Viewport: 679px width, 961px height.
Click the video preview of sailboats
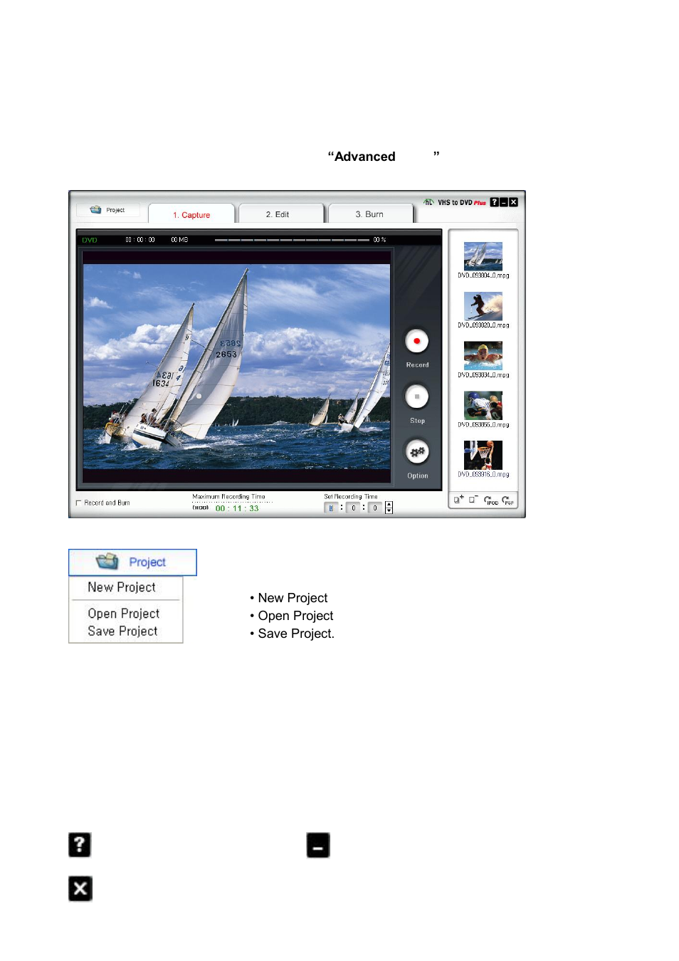pos(236,367)
